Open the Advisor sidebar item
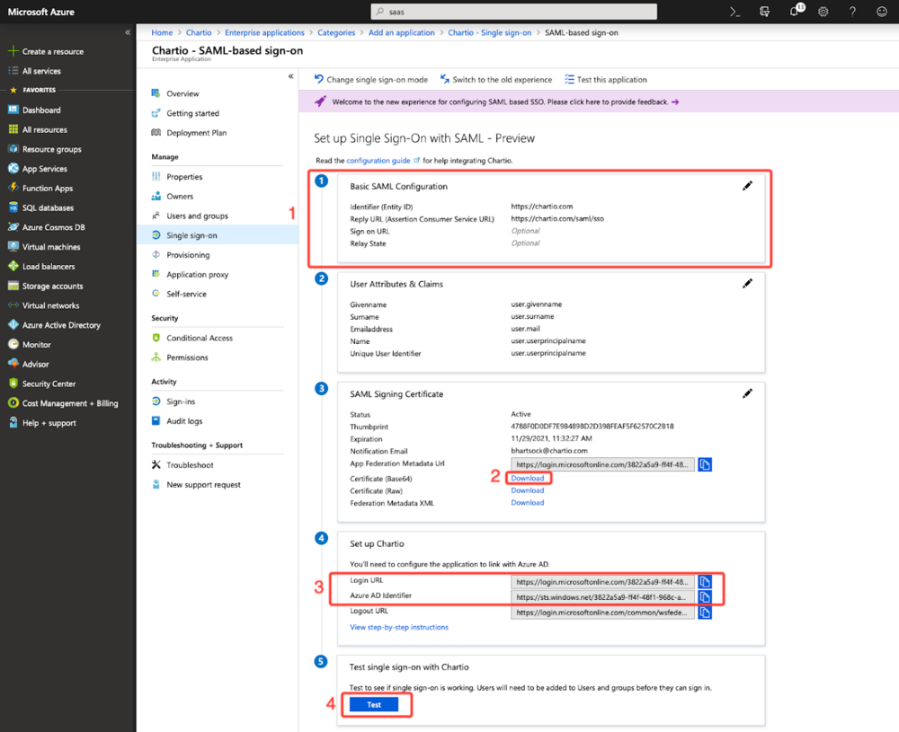 point(35,364)
